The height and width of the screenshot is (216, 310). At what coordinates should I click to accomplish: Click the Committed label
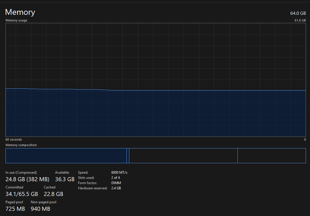[14, 187]
